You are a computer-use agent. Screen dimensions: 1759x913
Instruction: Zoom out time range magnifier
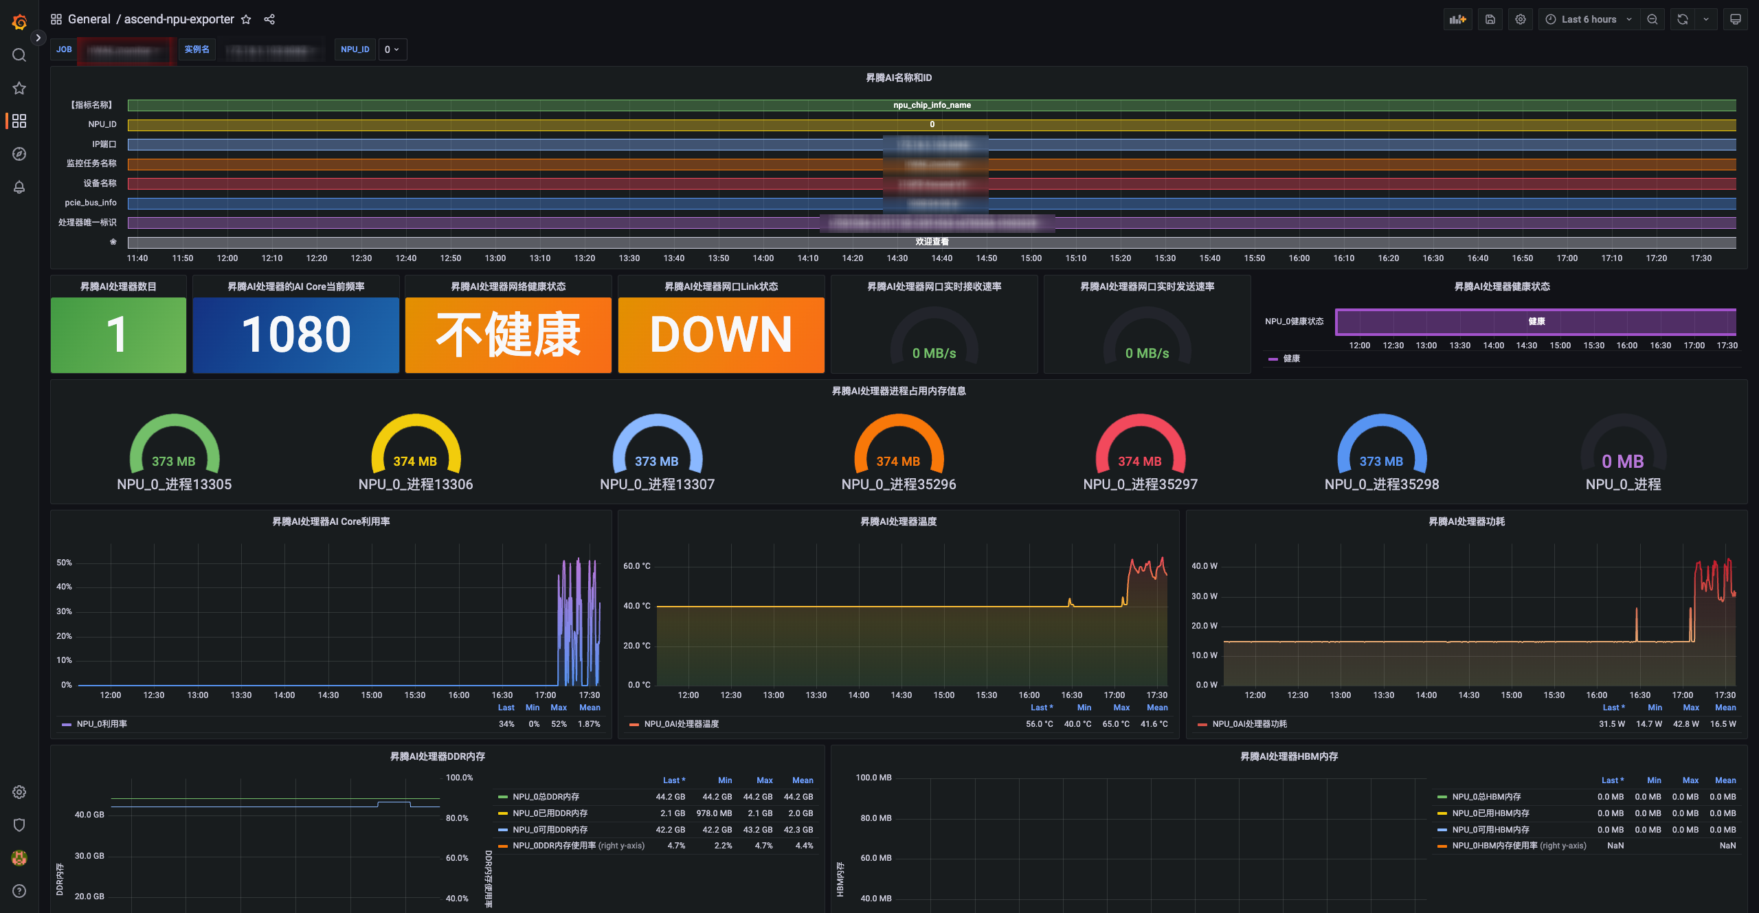point(1652,19)
